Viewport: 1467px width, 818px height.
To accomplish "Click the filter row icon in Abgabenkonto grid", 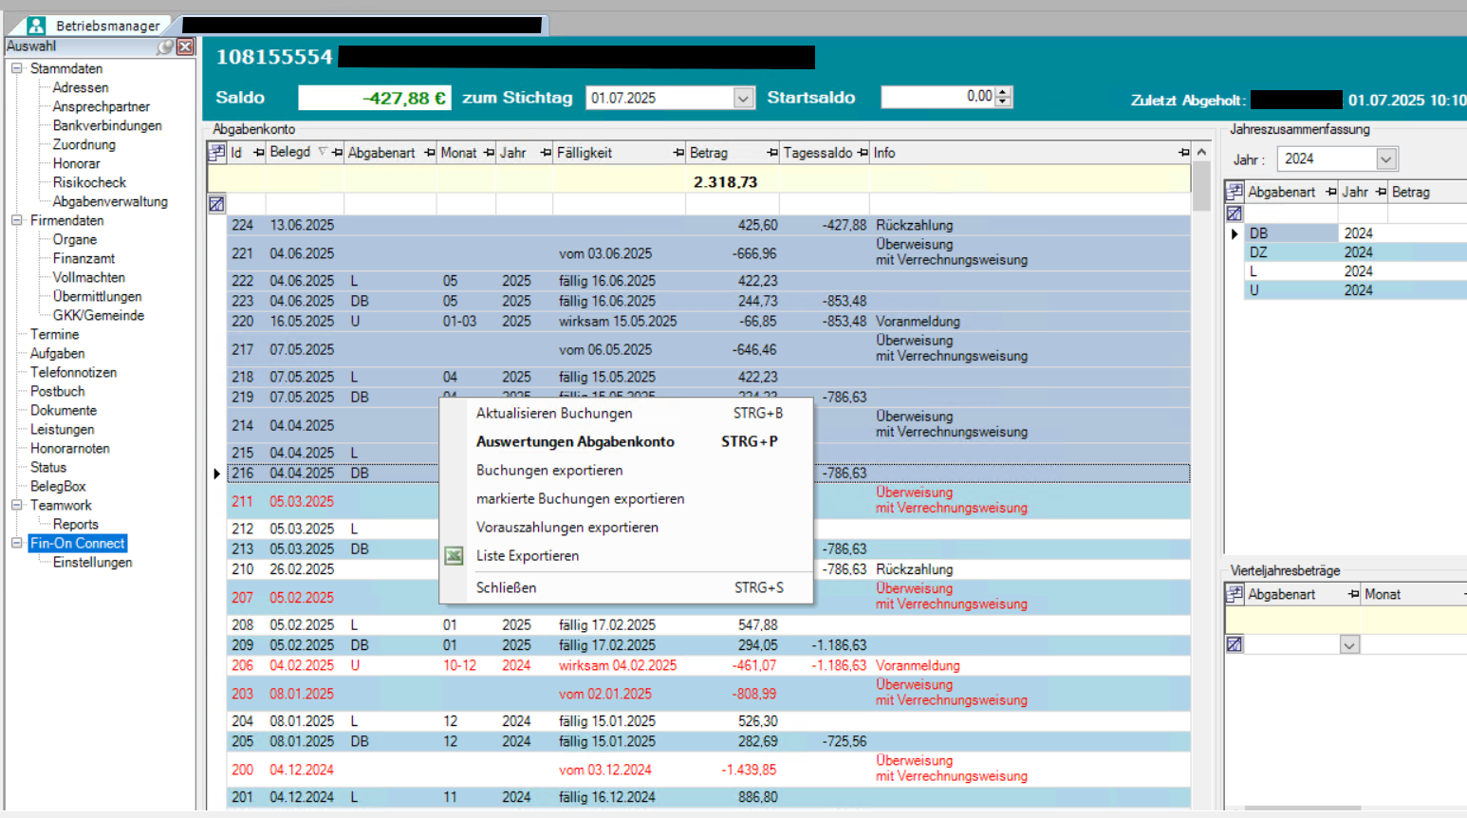I will click(x=216, y=204).
